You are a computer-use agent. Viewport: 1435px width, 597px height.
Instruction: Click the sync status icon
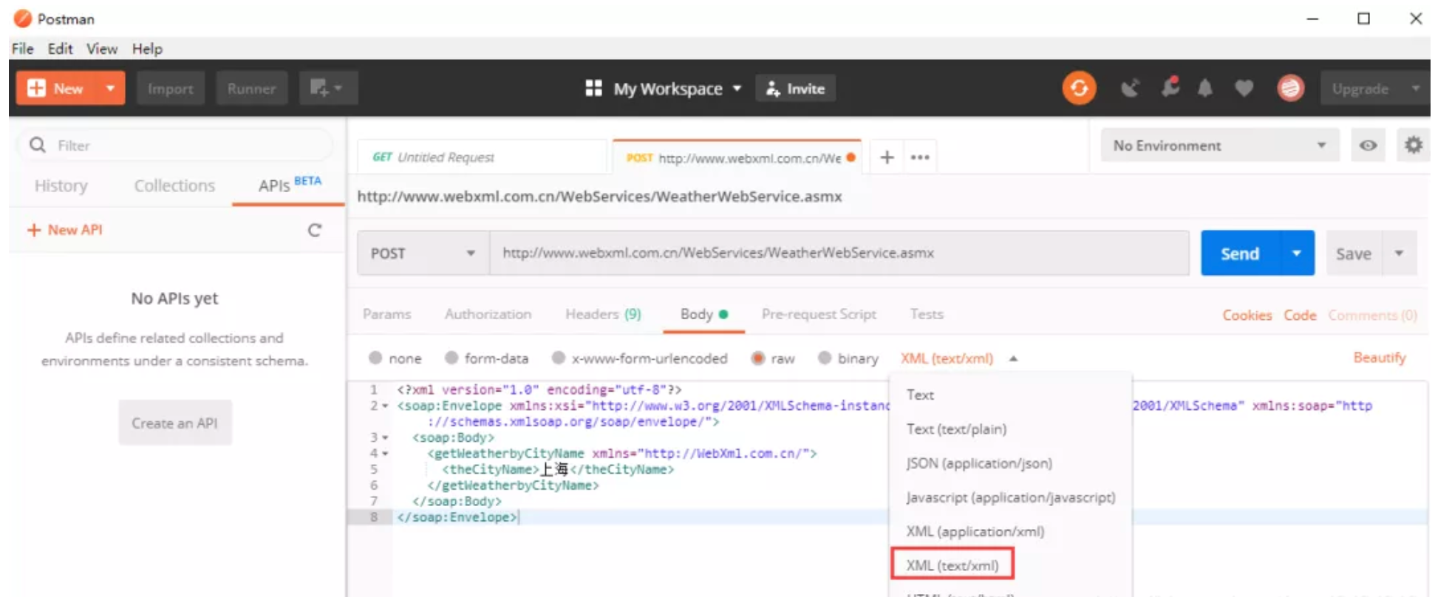[x=1079, y=89]
